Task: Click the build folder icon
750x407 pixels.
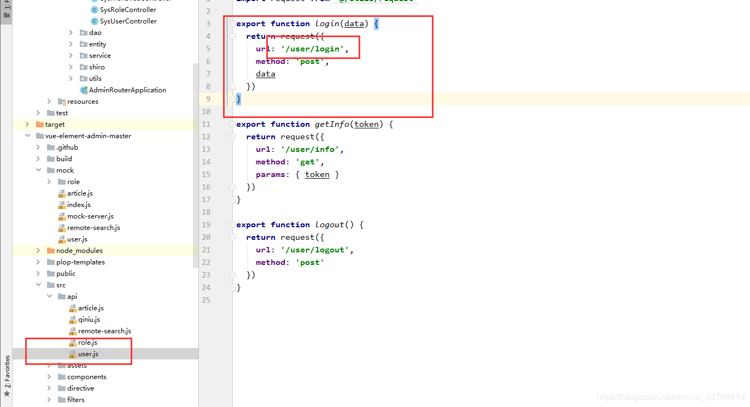Action: [51, 159]
